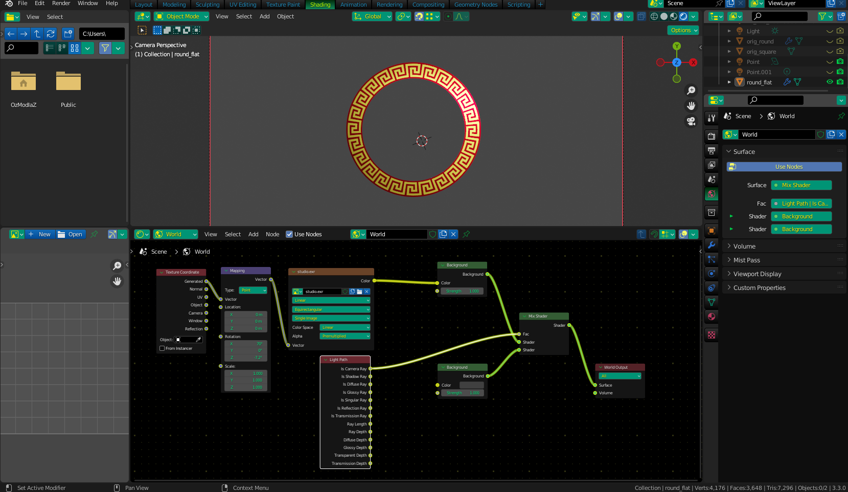Viewport: 848px width, 492px height.
Task: Toggle render visibility of Point.001
Action: tap(840, 72)
